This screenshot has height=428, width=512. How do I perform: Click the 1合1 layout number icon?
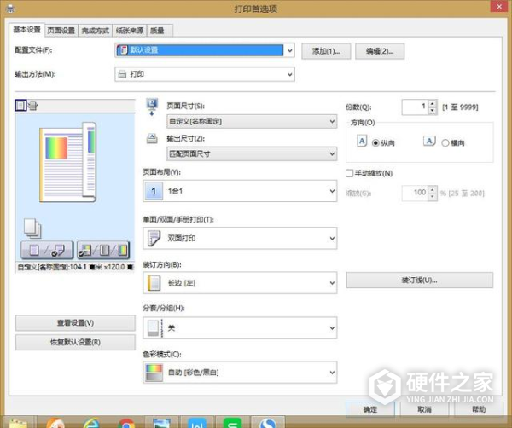154,191
